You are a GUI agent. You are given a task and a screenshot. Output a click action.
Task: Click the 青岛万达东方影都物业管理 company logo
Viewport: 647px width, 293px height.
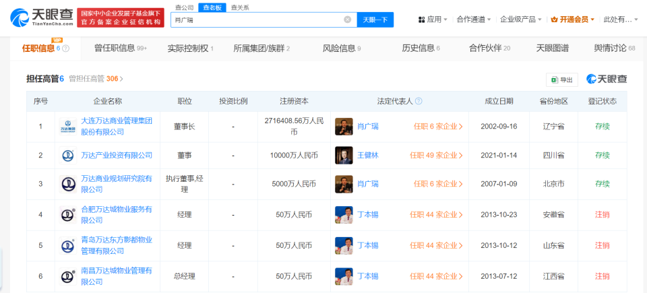pos(67,246)
